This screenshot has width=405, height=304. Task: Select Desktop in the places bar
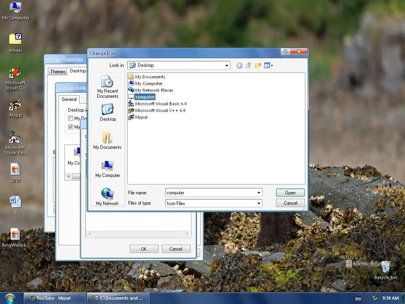[108, 112]
